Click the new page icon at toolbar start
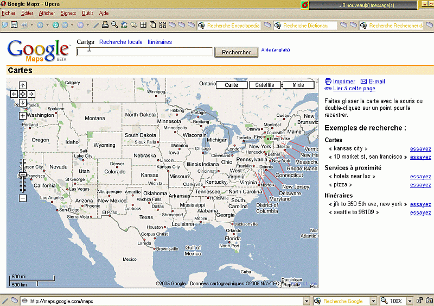This screenshot has width=434, height=306. (x=5, y=25)
